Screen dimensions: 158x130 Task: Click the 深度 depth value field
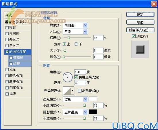click(x=99, y=38)
